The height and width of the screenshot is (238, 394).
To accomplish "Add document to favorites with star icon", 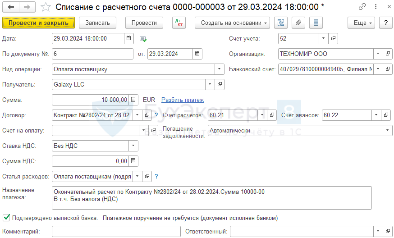I will 46,7.
